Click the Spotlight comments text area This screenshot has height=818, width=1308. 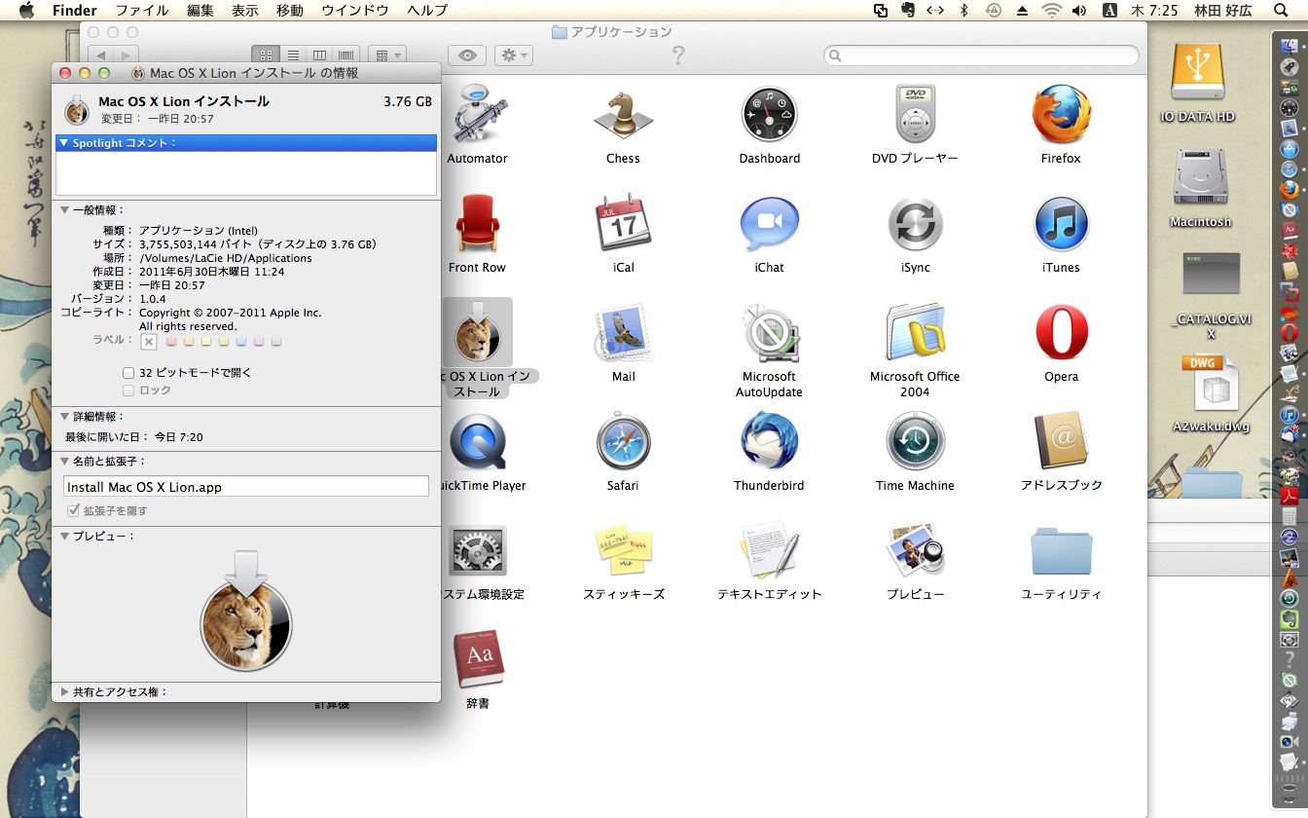pos(246,173)
